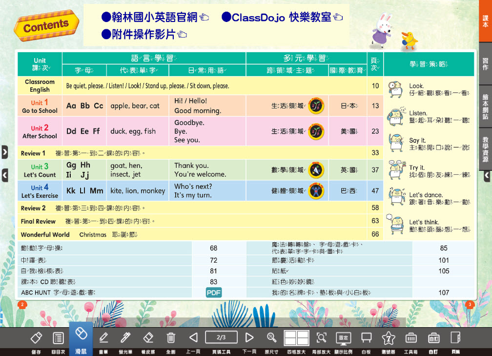Expand the left panel with right-pointing arrow
This screenshot has height=356, width=492.
point(4,152)
